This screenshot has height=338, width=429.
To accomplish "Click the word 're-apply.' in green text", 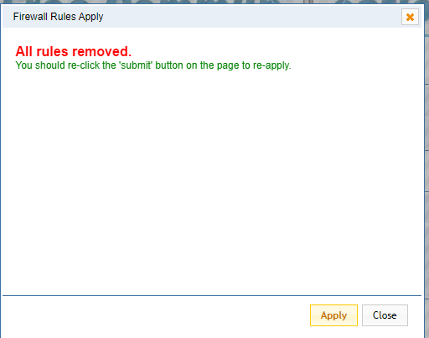I will (272, 65).
